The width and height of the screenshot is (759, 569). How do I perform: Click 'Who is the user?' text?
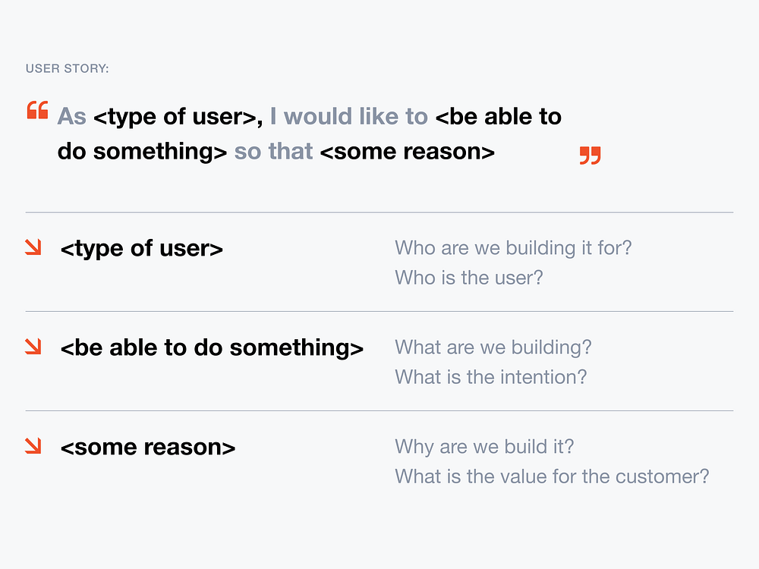coord(469,278)
